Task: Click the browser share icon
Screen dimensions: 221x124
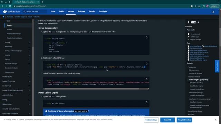Action: [x=195, y=6]
